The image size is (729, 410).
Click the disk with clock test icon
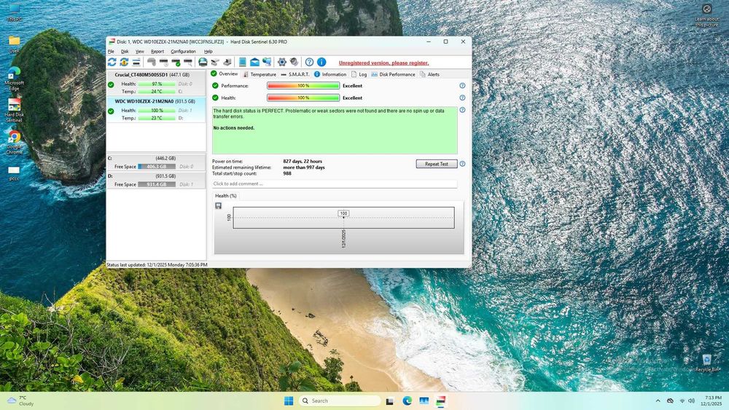[x=163, y=62]
